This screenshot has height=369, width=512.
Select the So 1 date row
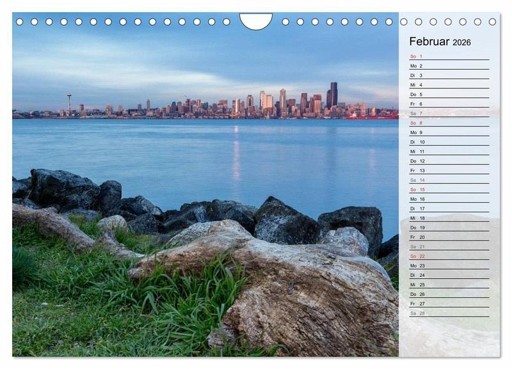click(x=449, y=56)
